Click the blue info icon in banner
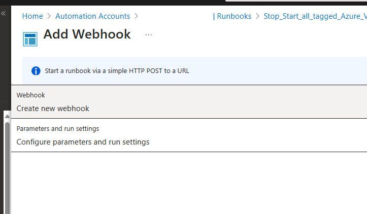Screen dimensions: 367x214 [36, 71]
